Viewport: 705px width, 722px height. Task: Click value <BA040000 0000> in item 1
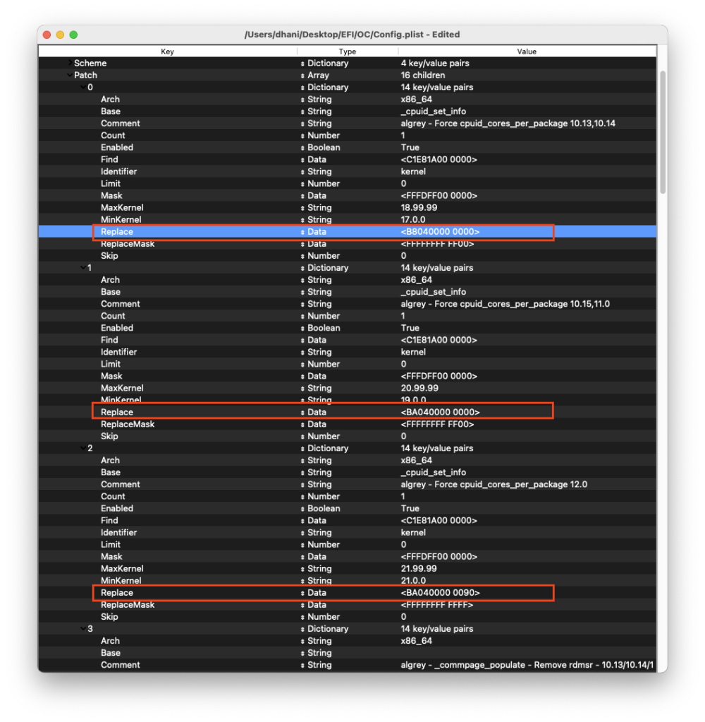pyautogui.click(x=440, y=412)
